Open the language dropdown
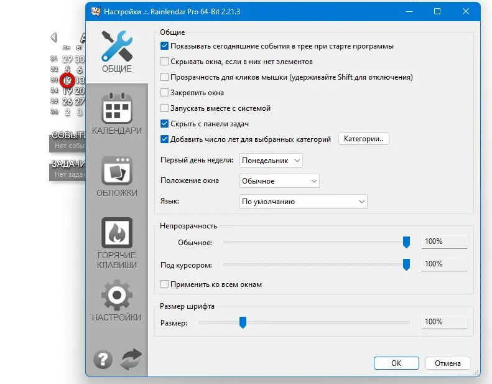Screen dimensions: 492x384 [x=303, y=202]
